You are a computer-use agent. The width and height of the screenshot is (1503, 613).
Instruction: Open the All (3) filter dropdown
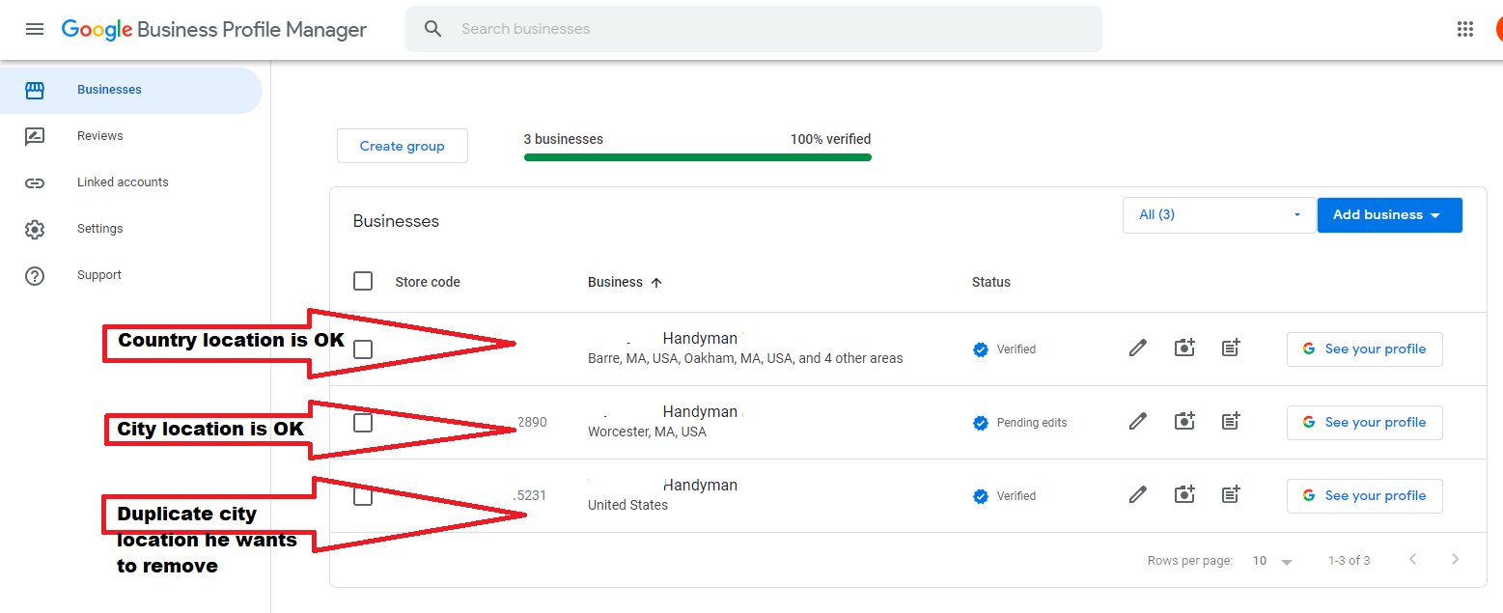pyautogui.click(x=1219, y=214)
